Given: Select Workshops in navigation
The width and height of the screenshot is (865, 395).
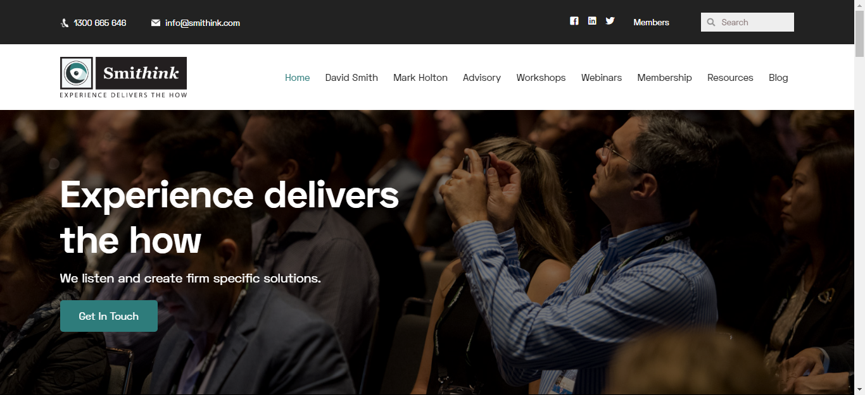Looking at the screenshot, I should point(541,78).
